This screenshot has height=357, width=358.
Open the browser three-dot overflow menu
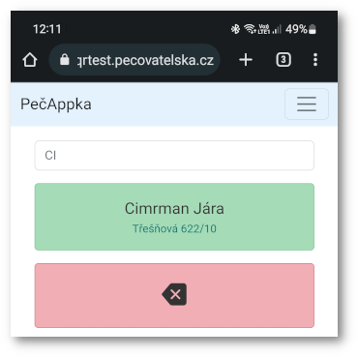315,60
